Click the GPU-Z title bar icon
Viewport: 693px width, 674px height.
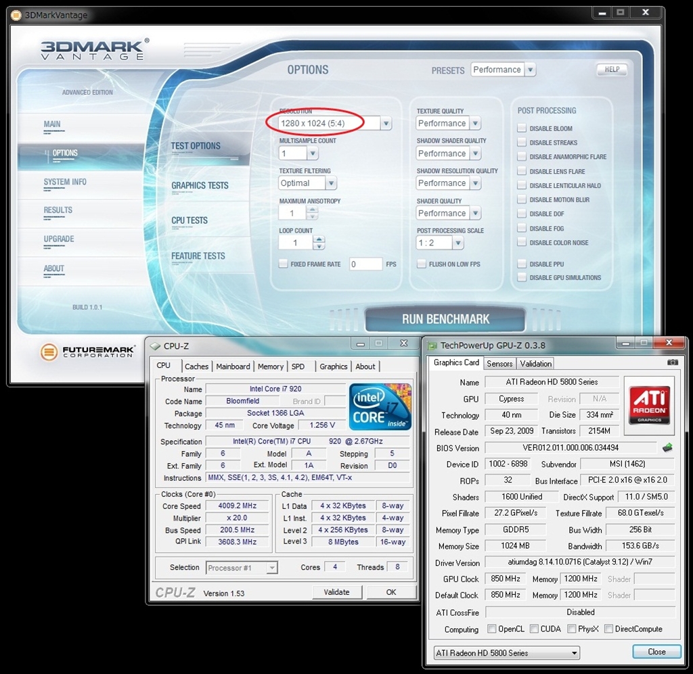[x=432, y=345]
